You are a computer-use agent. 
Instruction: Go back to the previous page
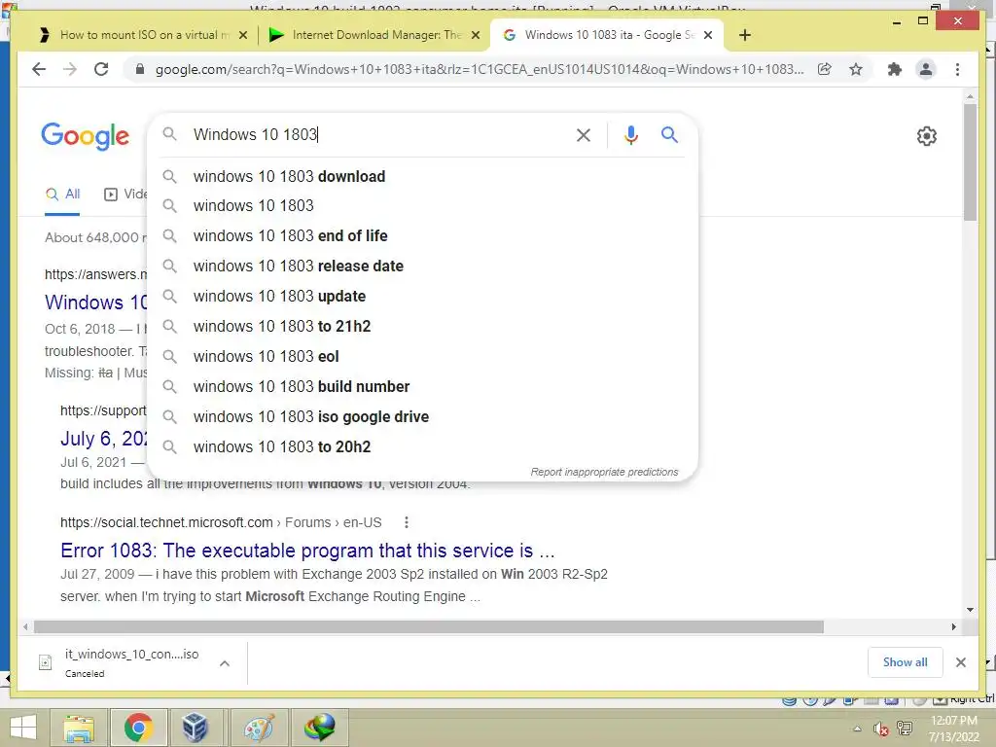[39, 69]
